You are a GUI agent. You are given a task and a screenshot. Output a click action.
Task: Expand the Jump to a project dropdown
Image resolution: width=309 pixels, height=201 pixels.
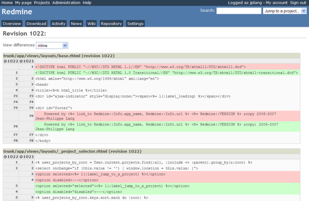[284, 11]
